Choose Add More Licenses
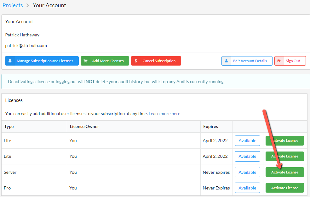The height and width of the screenshot is (197, 310). [x=105, y=61]
